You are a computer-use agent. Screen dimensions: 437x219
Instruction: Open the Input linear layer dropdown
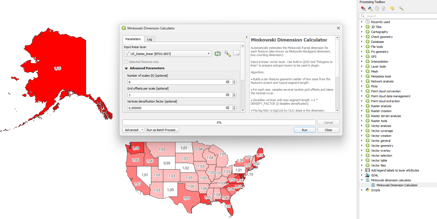click(168, 54)
